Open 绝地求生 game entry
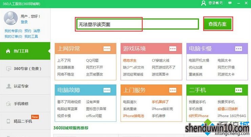The height and width of the screenshot is (137, 251). point(130,60)
